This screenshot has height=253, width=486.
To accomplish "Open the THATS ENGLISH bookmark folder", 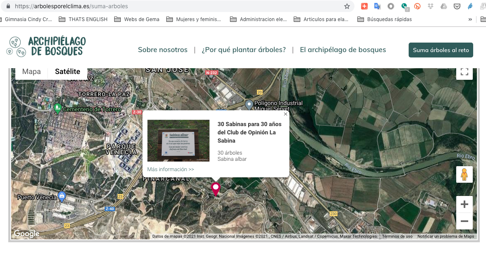I will pos(83,19).
